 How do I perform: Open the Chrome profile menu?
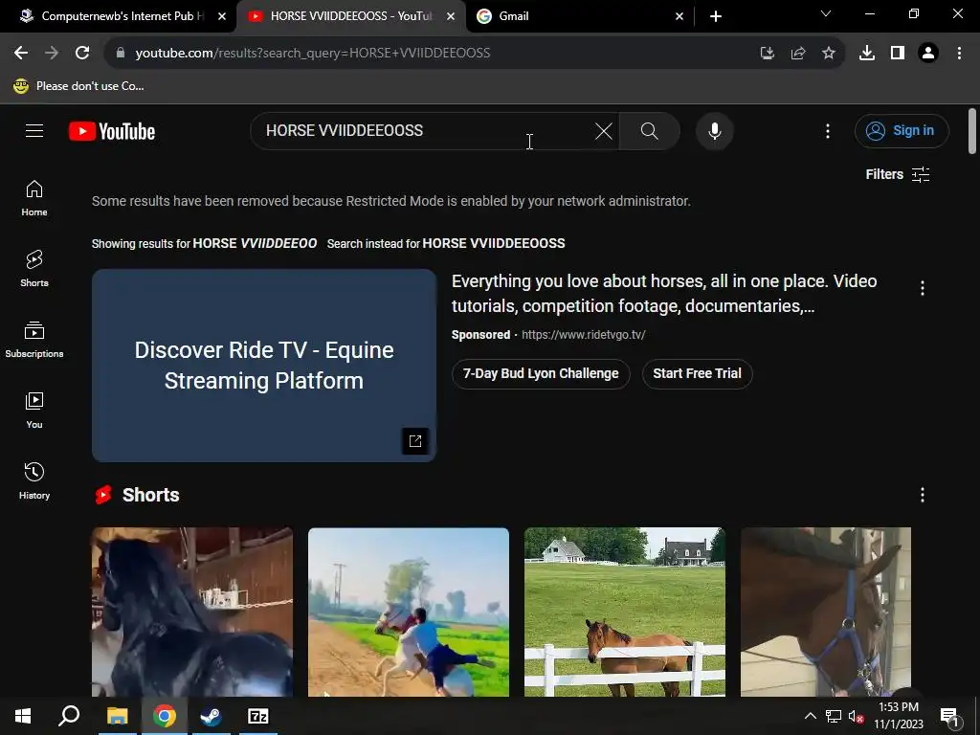pos(928,54)
